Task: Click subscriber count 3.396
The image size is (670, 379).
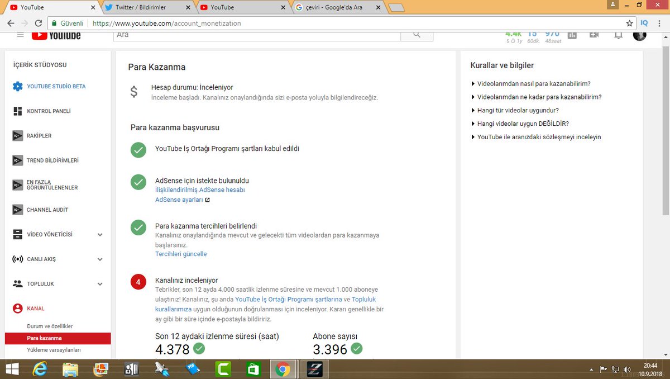Action: click(x=330, y=349)
